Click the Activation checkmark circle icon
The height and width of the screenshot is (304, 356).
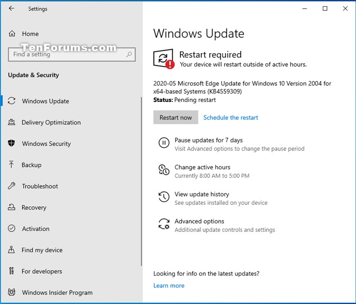coord(11,229)
